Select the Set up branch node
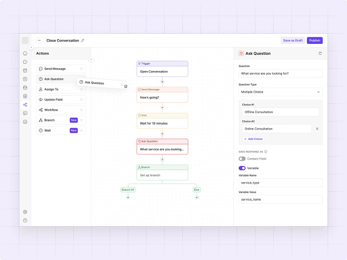The image size is (347, 260). pos(162,172)
